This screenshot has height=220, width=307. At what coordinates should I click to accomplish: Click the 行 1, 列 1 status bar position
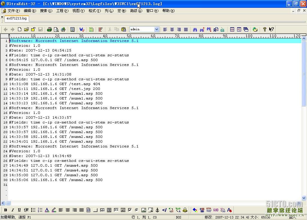pyautogui.click(x=144, y=217)
